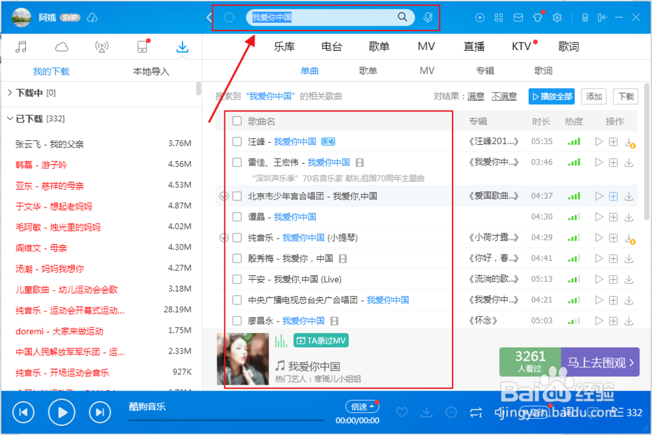Open more options ellipsis in player bar

pyautogui.click(x=451, y=412)
